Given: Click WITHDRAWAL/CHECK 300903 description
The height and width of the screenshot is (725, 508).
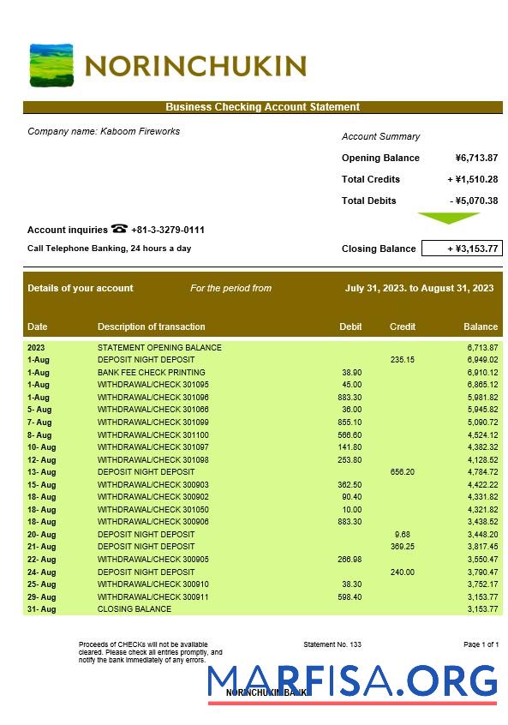Looking at the screenshot, I should tap(153, 484).
